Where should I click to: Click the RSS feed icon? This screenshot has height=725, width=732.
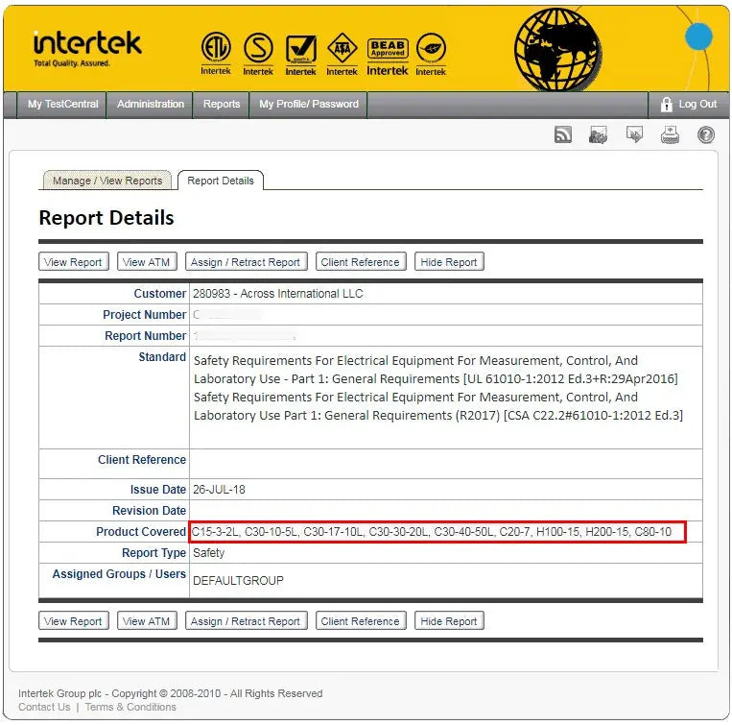click(563, 135)
